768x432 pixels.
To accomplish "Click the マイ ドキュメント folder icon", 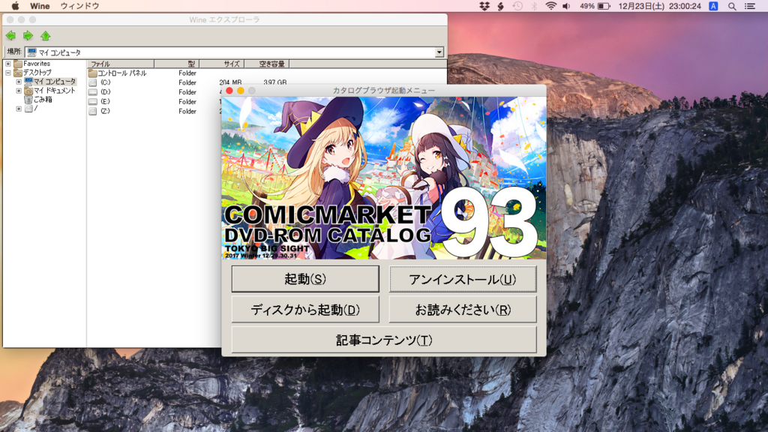I will pyautogui.click(x=28, y=91).
